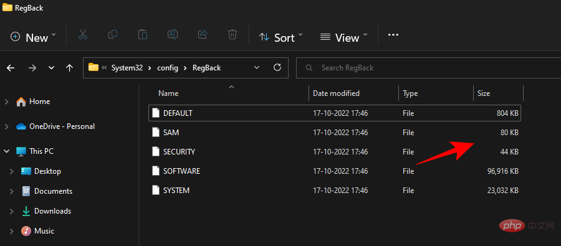Click the Share icon in toolbar
Viewport: 561px width, 246px height.
coord(203,35)
